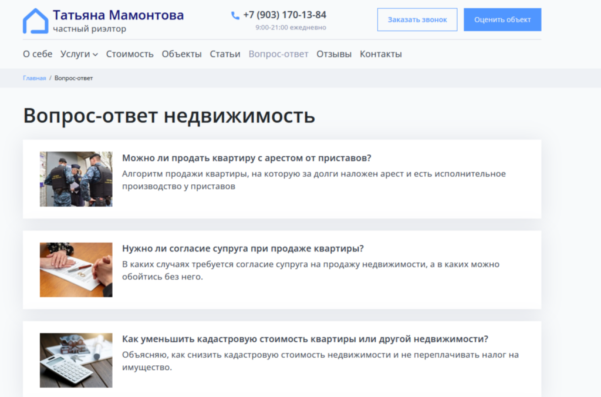Screen dimensions: 601x397
Task: Click the Заказать звонок button
Action: point(417,19)
